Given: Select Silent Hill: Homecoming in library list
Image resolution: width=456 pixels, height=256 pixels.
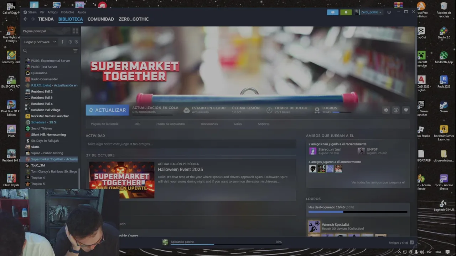Looking at the screenshot, I should click(x=48, y=135).
